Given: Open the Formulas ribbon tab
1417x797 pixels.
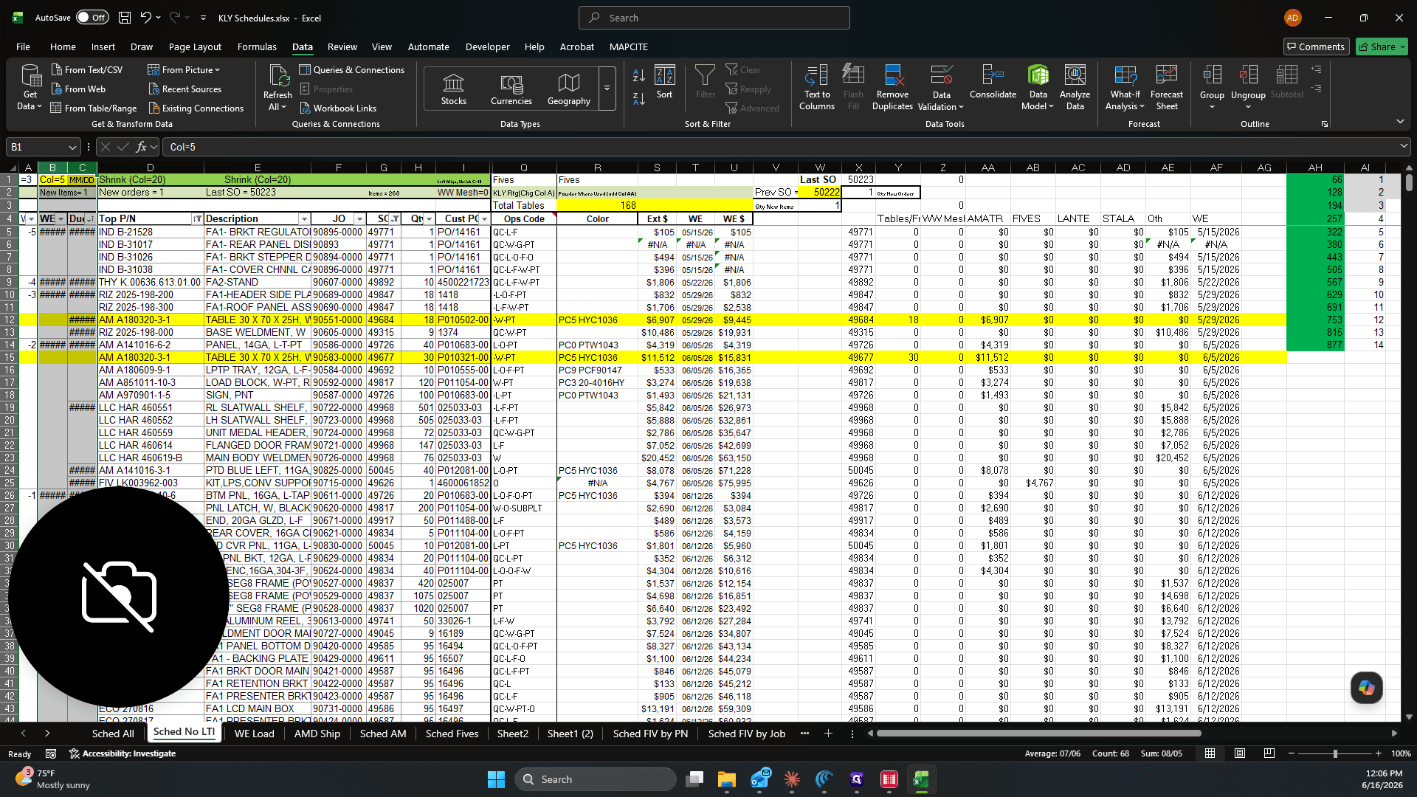Looking at the screenshot, I should point(257,46).
